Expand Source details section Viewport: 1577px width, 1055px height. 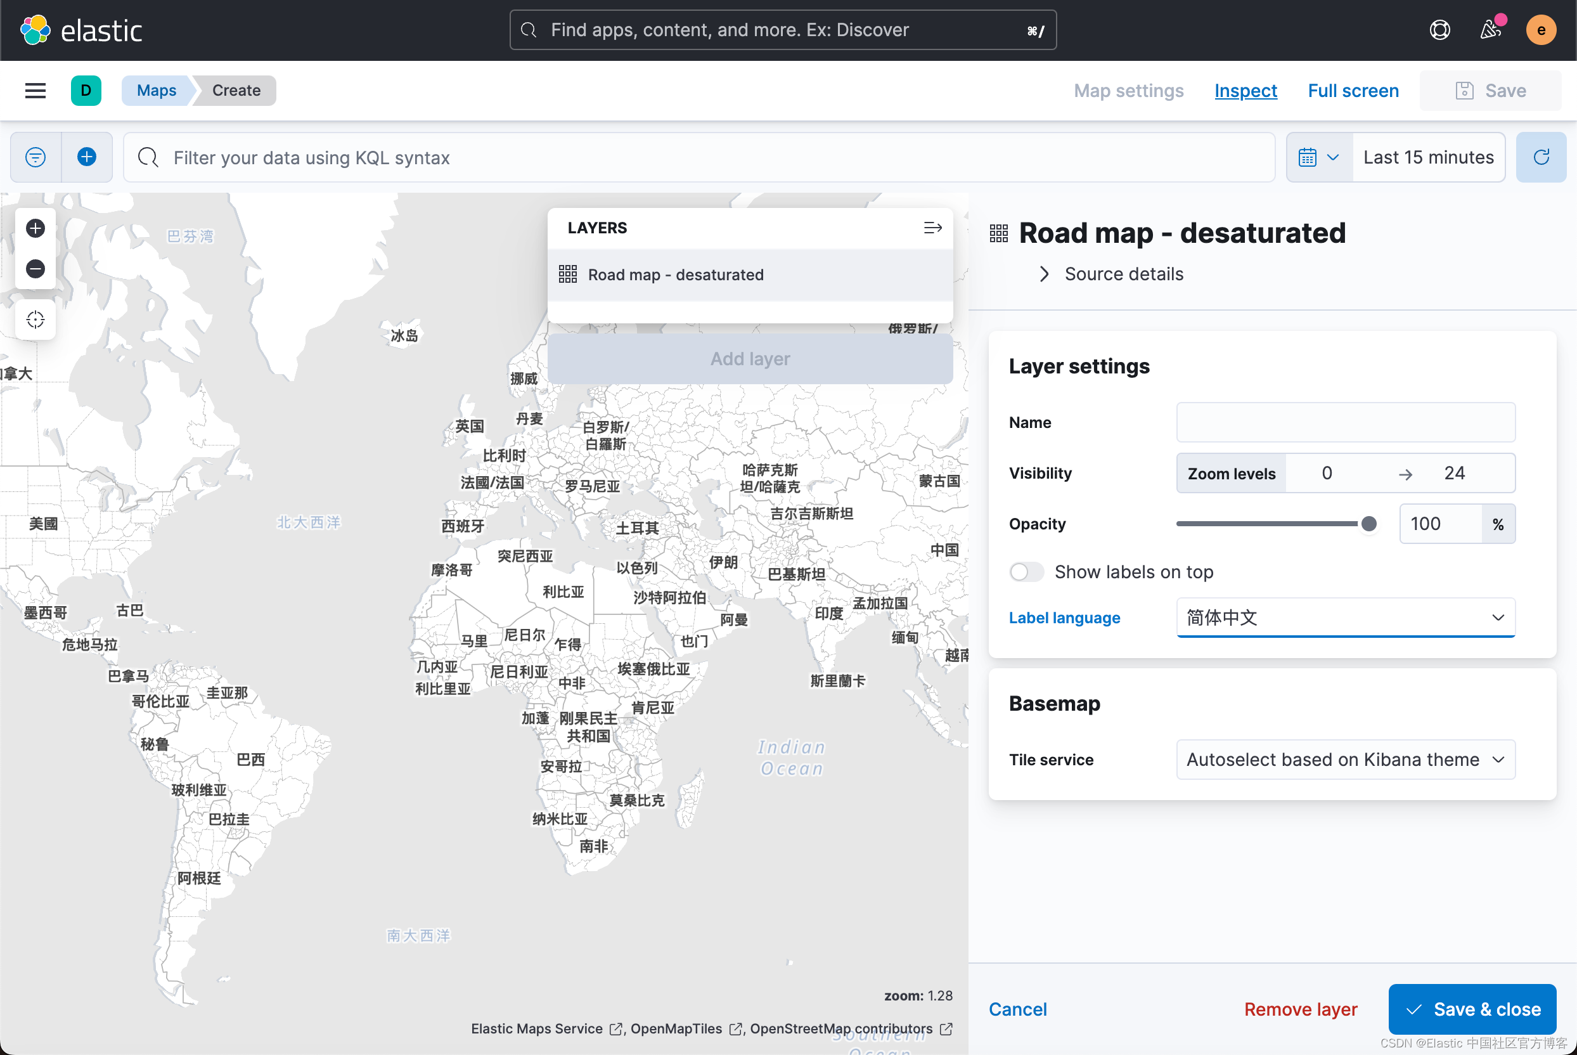point(1044,274)
